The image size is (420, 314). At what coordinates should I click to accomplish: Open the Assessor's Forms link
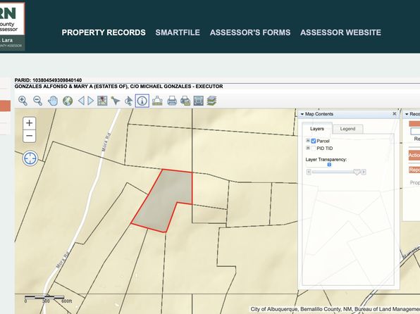(250, 32)
